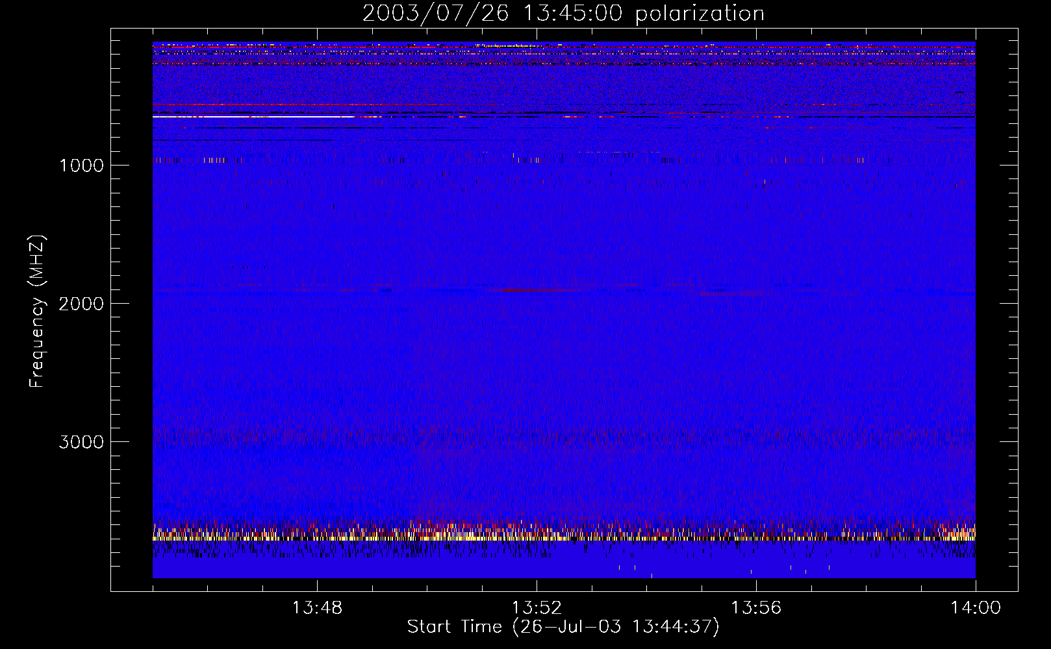The image size is (1051, 649).
Task: Click the 2000 frequency tick label
Action: coord(81,304)
